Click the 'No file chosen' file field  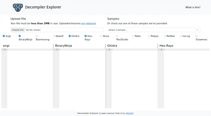pos(57,30)
